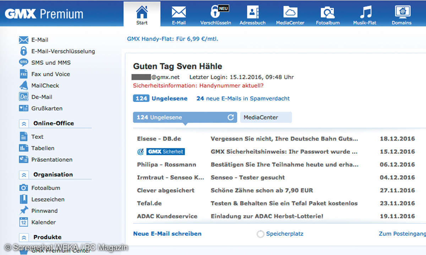Open the Domains monitor icon
426x255 pixels.
tap(402, 12)
